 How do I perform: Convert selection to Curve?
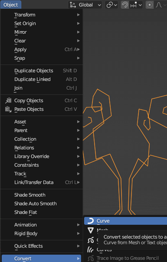[x=125, y=221]
